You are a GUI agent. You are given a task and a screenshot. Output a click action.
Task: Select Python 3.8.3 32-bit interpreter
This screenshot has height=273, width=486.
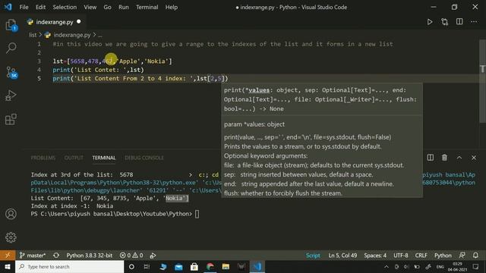[90, 256]
